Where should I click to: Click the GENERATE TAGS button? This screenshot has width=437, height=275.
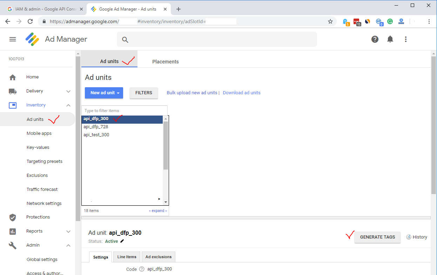coord(377,237)
